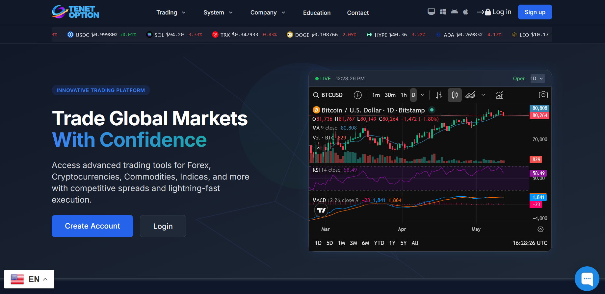Viewport: 605px width, 294px height.
Task: Select the candlestick chart style icon
Action: 455,95
